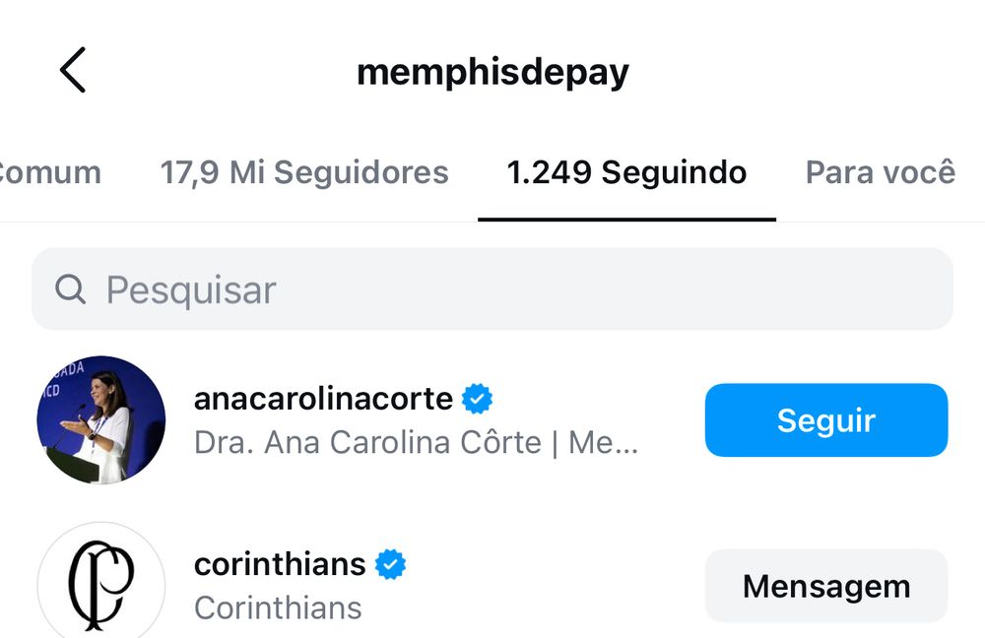Image resolution: width=985 pixels, height=638 pixels.
Task: Select the 1.249 Seguindo tab
Action: [626, 172]
